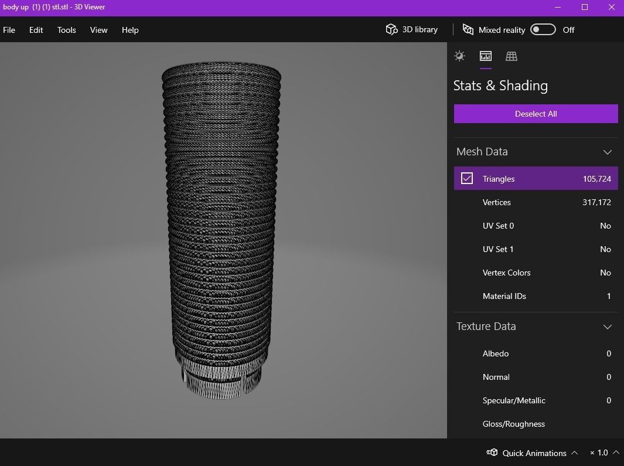The height and width of the screenshot is (466, 624).
Task: Select the Specular/Metallic row
Action: 536,401
